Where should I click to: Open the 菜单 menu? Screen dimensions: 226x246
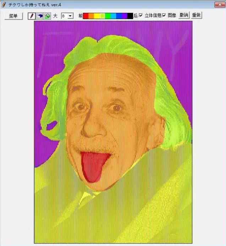[x=13, y=16]
